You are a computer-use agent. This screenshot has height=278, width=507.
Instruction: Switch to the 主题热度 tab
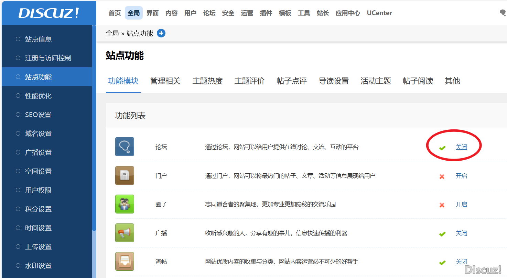(x=207, y=81)
